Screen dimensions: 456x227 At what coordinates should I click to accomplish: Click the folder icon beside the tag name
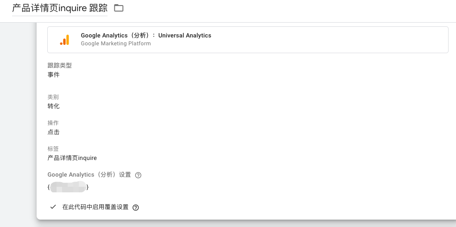(119, 8)
